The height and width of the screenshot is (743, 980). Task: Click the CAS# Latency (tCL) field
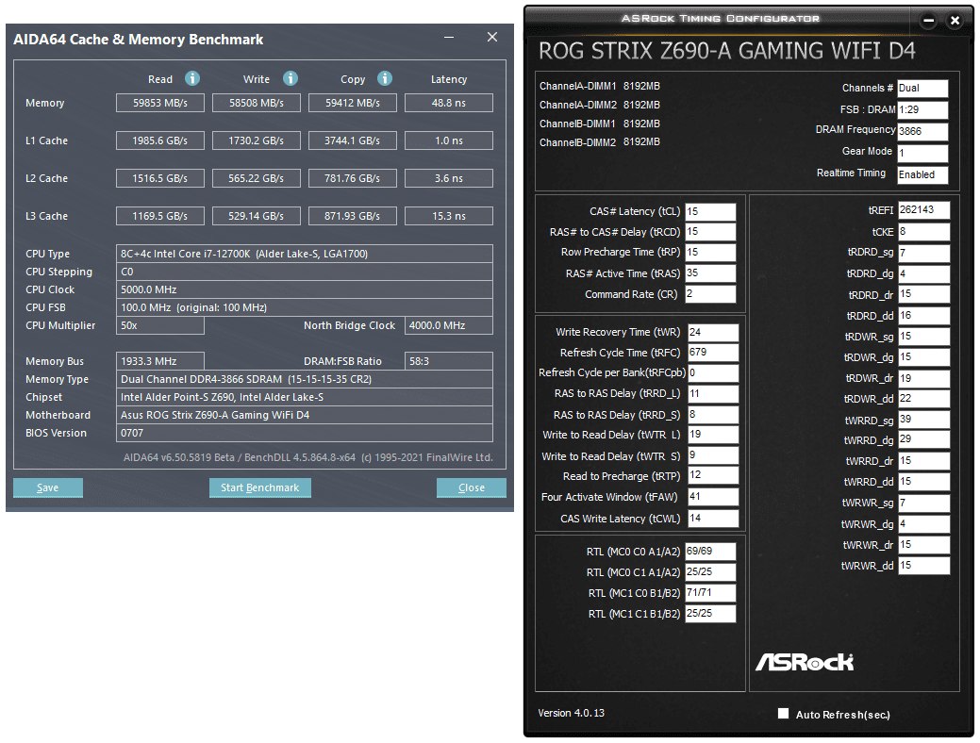coord(710,212)
